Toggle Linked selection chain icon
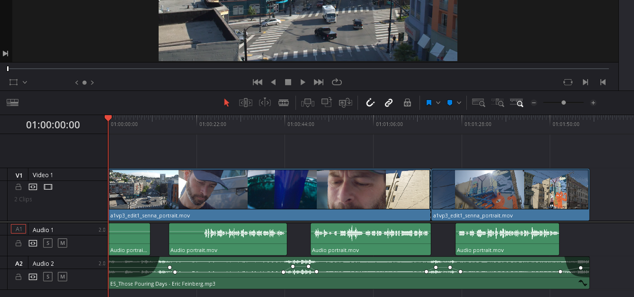This screenshot has width=634, height=297. click(389, 103)
